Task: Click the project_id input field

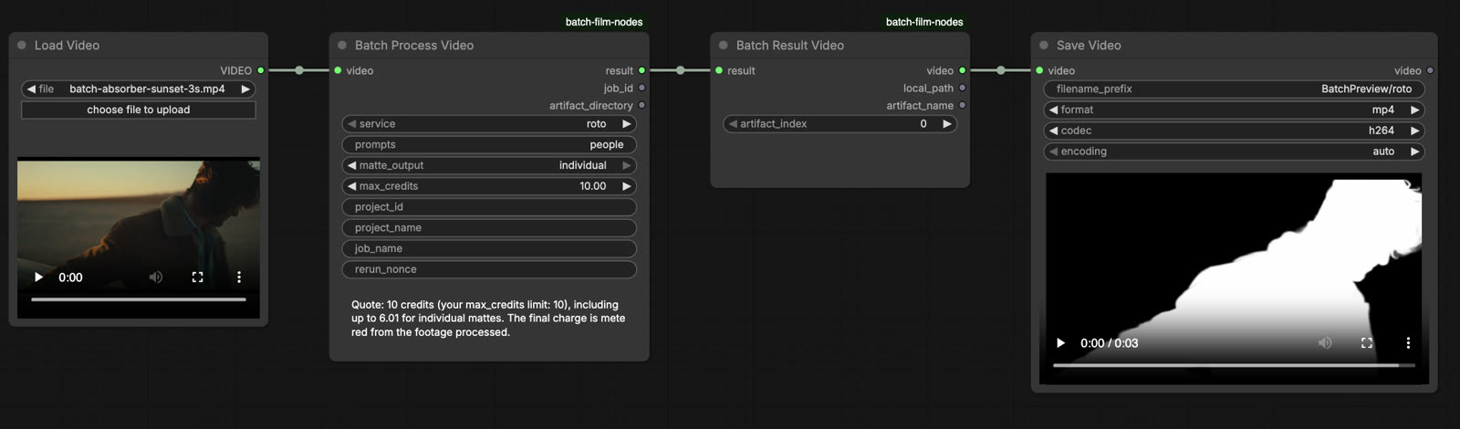Action: tap(489, 207)
